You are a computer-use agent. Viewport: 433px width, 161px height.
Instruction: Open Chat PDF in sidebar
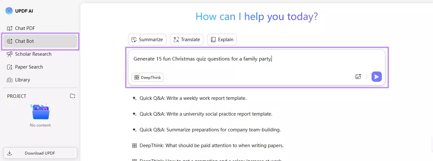click(25, 28)
